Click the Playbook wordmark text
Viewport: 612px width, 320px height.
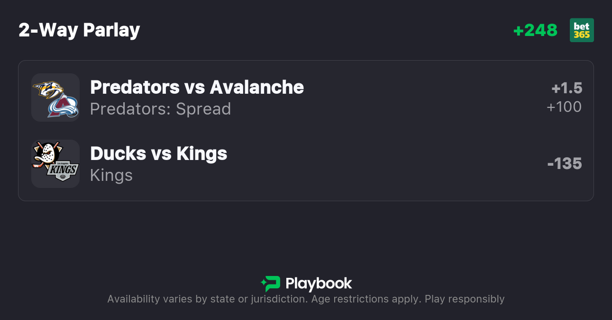319,284
